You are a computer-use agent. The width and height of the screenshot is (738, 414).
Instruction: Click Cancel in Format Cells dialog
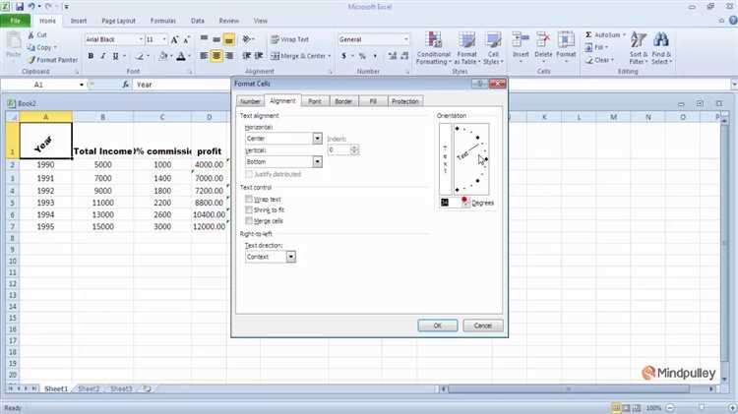point(482,325)
